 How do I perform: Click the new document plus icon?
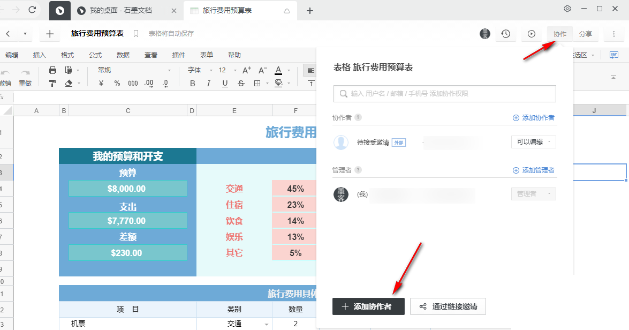point(50,34)
